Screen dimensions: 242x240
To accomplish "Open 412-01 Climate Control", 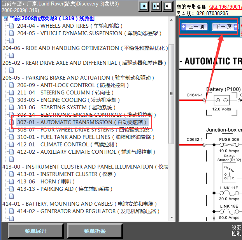I will [67, 144].
